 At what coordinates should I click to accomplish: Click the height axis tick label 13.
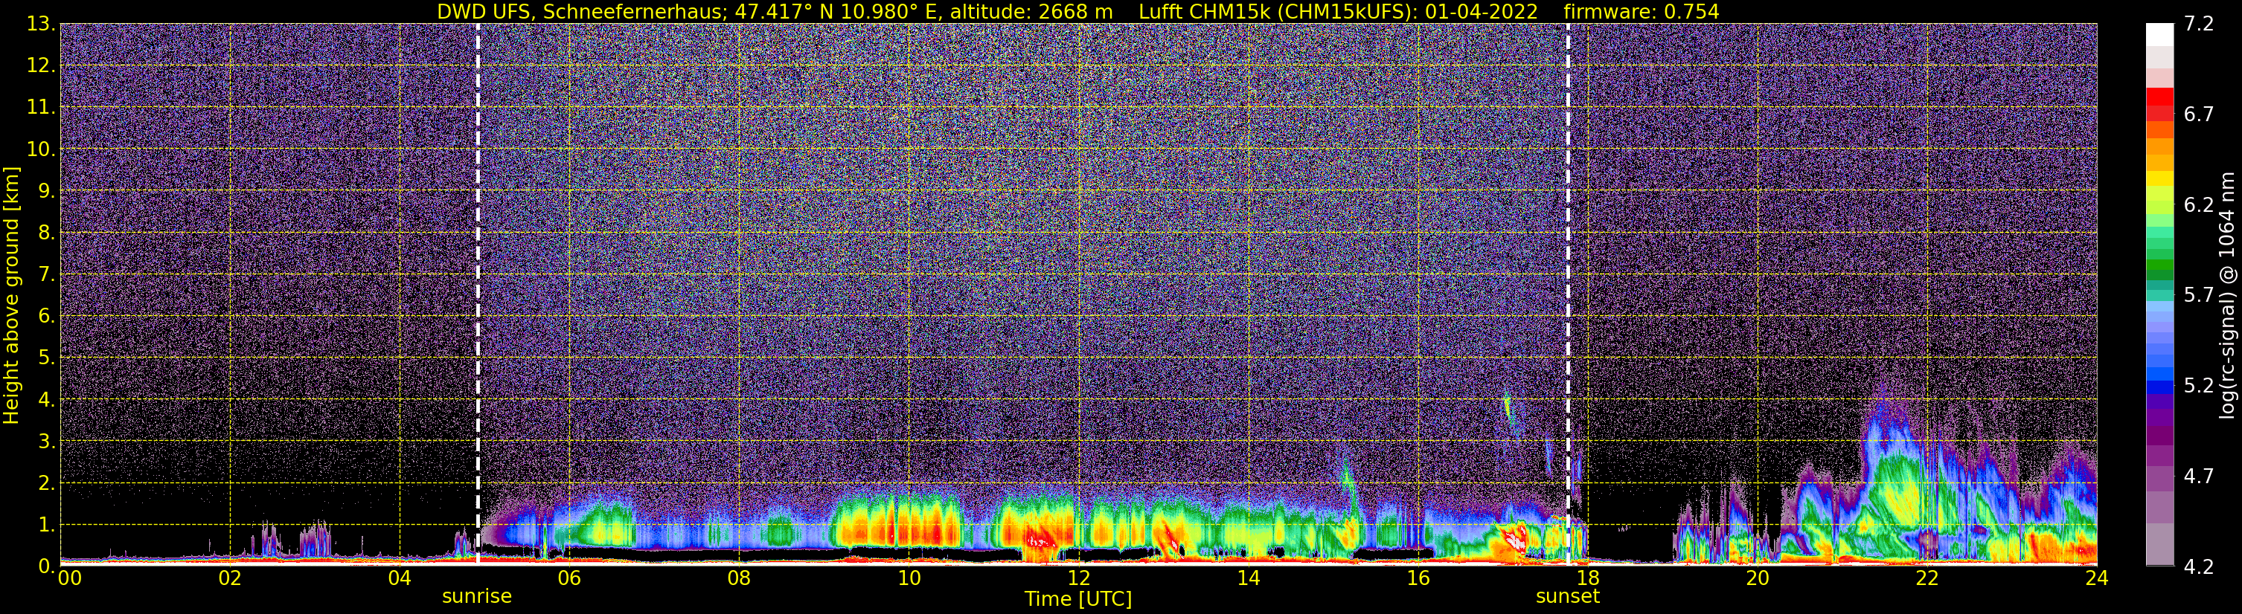click(42, 25)
